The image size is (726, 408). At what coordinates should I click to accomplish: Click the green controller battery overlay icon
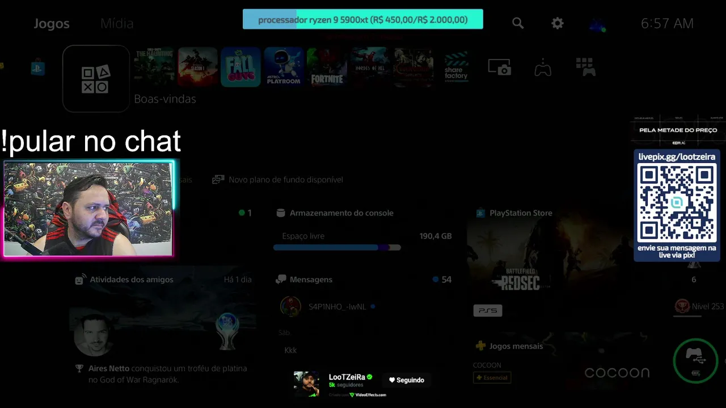pos(695,361)
